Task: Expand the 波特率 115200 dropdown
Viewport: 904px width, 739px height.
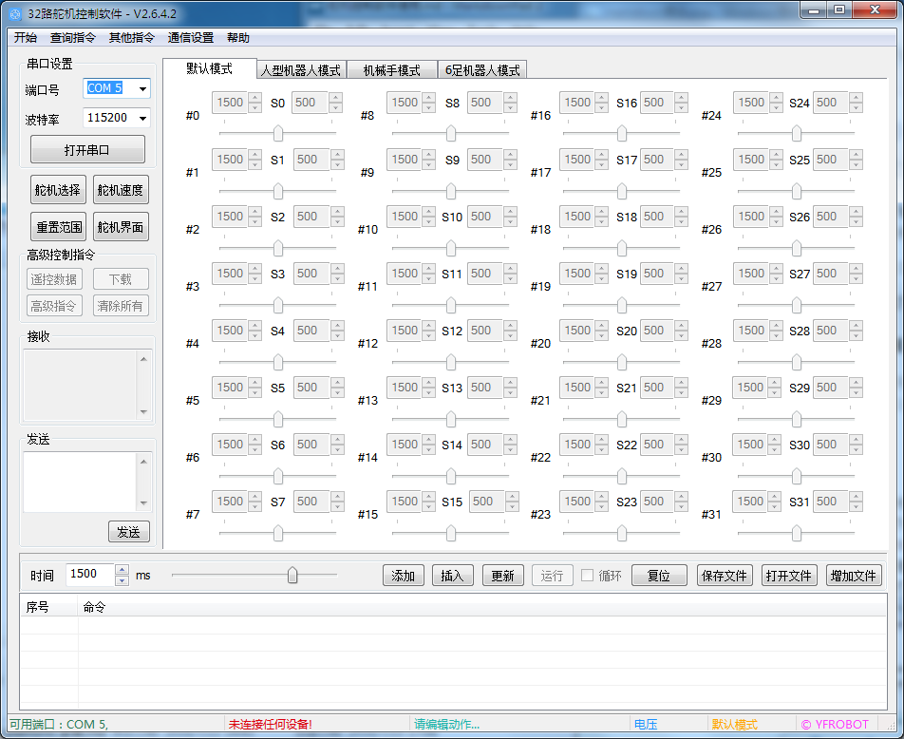Action: [x=142, y=119]
